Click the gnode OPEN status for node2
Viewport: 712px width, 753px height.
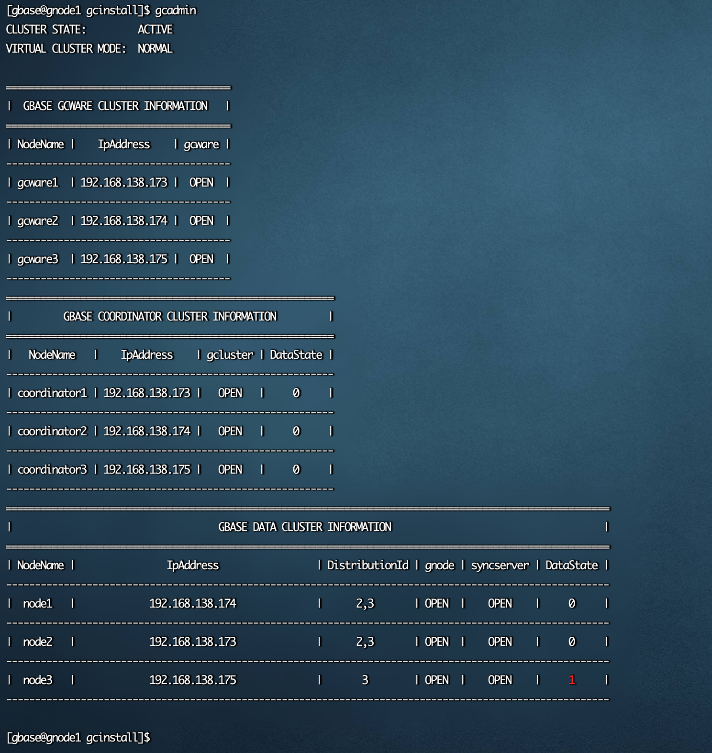pos(437,642)
